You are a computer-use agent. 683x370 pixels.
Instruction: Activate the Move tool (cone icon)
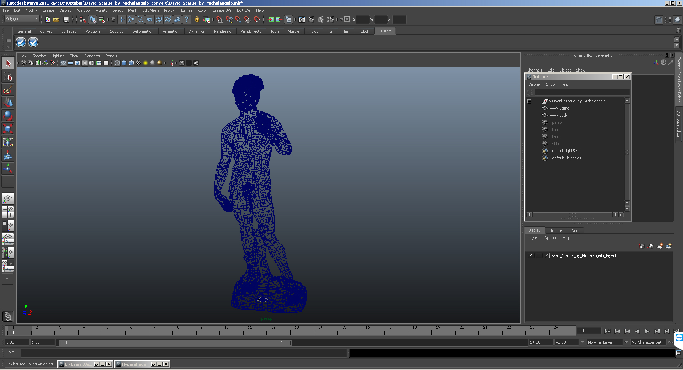[8, 102]
